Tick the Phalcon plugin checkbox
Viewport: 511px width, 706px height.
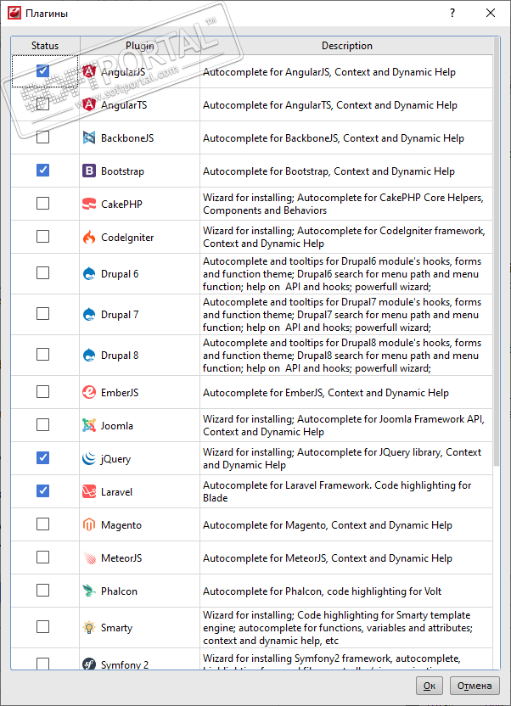(42, 591)
